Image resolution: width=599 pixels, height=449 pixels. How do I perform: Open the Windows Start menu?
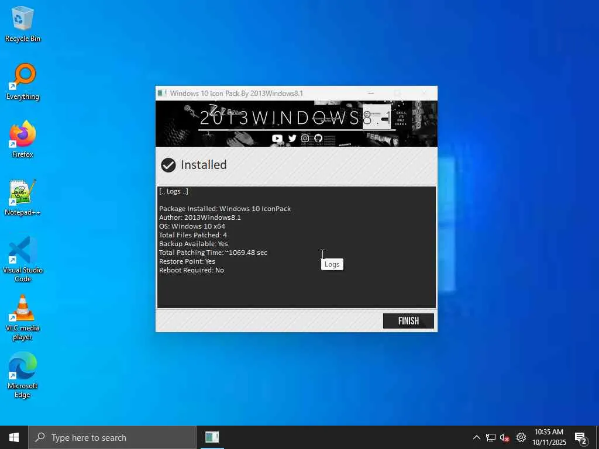(x=14, y=437)
